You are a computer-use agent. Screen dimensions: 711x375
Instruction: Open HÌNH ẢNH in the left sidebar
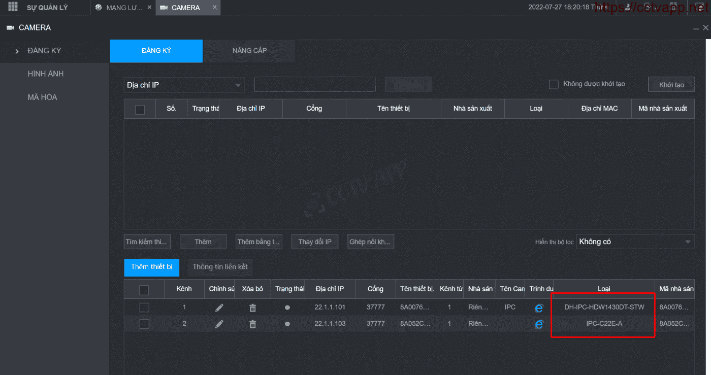click(46, 74)
